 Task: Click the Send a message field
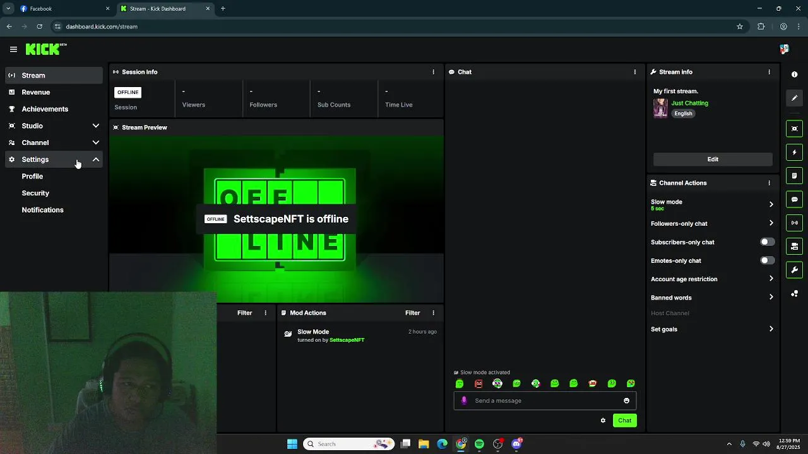(545, 400)
